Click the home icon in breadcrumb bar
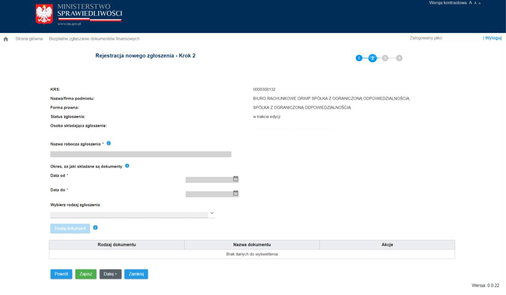This screenshot has width=506, height=295. pos(6,39)
